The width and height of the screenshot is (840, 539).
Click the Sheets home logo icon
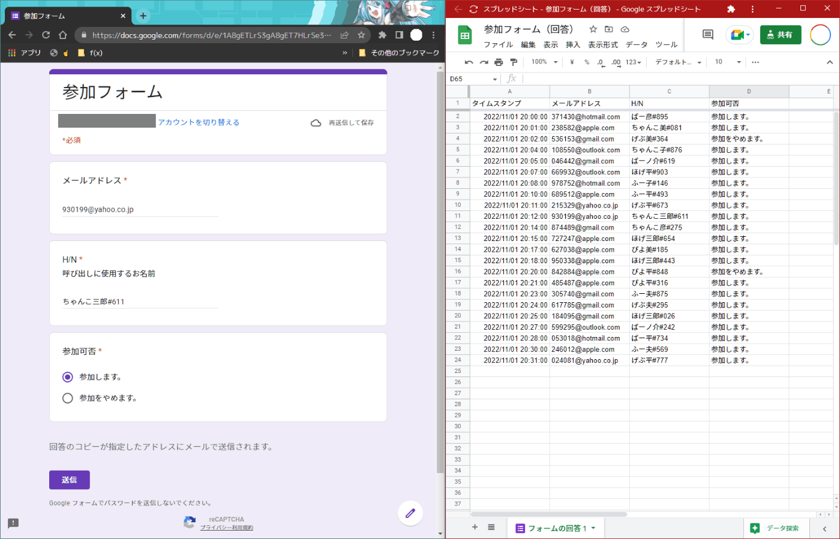click(x=465, y=36)
